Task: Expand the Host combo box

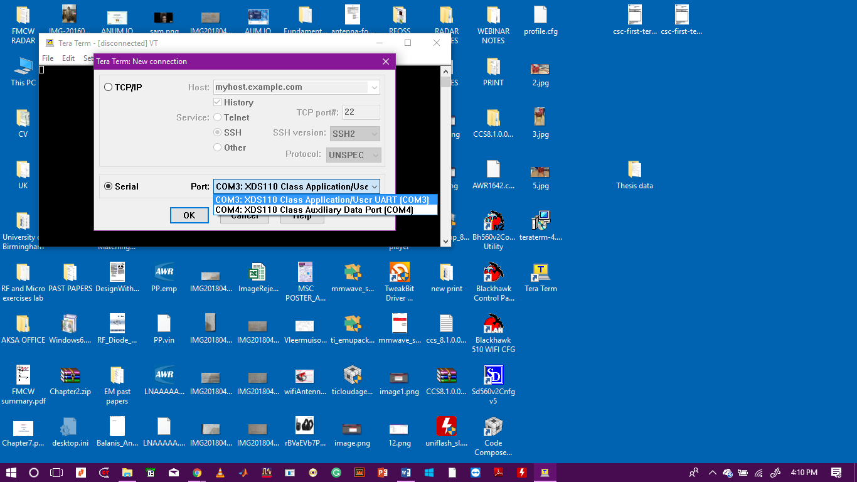Action: 374,87
